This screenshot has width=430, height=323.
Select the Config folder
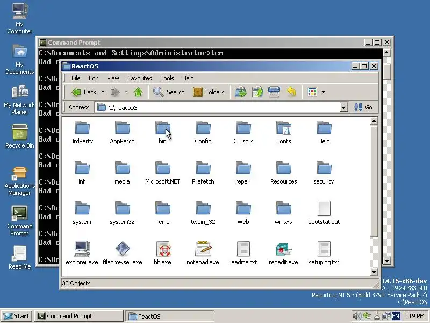203,132
